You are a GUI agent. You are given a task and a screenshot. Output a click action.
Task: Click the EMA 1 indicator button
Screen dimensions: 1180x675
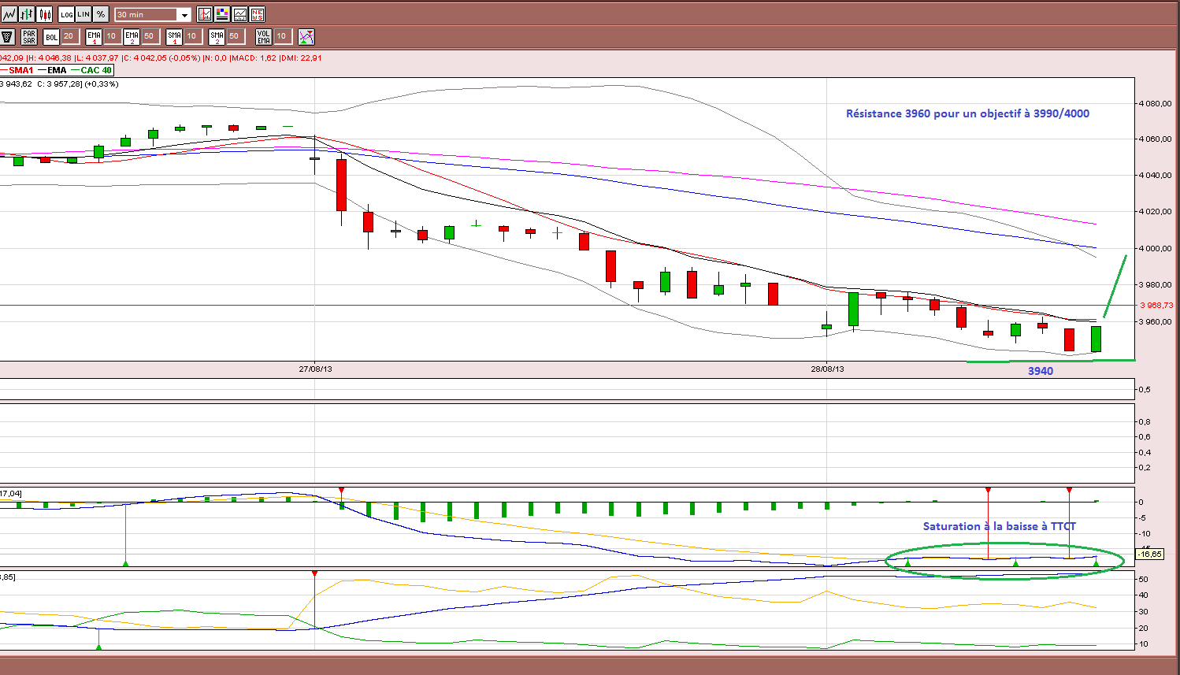pos(94,36)
